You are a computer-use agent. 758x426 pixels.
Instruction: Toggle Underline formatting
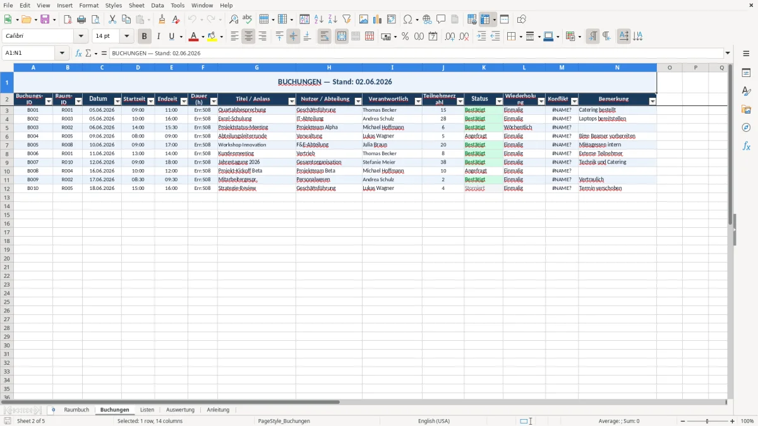[171, 37]
